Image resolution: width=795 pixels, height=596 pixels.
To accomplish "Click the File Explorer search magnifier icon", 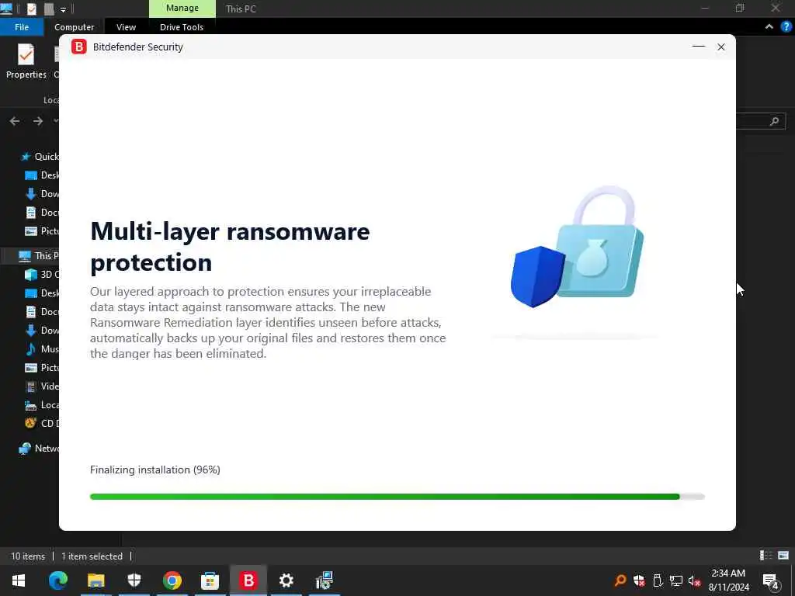I will (774, 121).
